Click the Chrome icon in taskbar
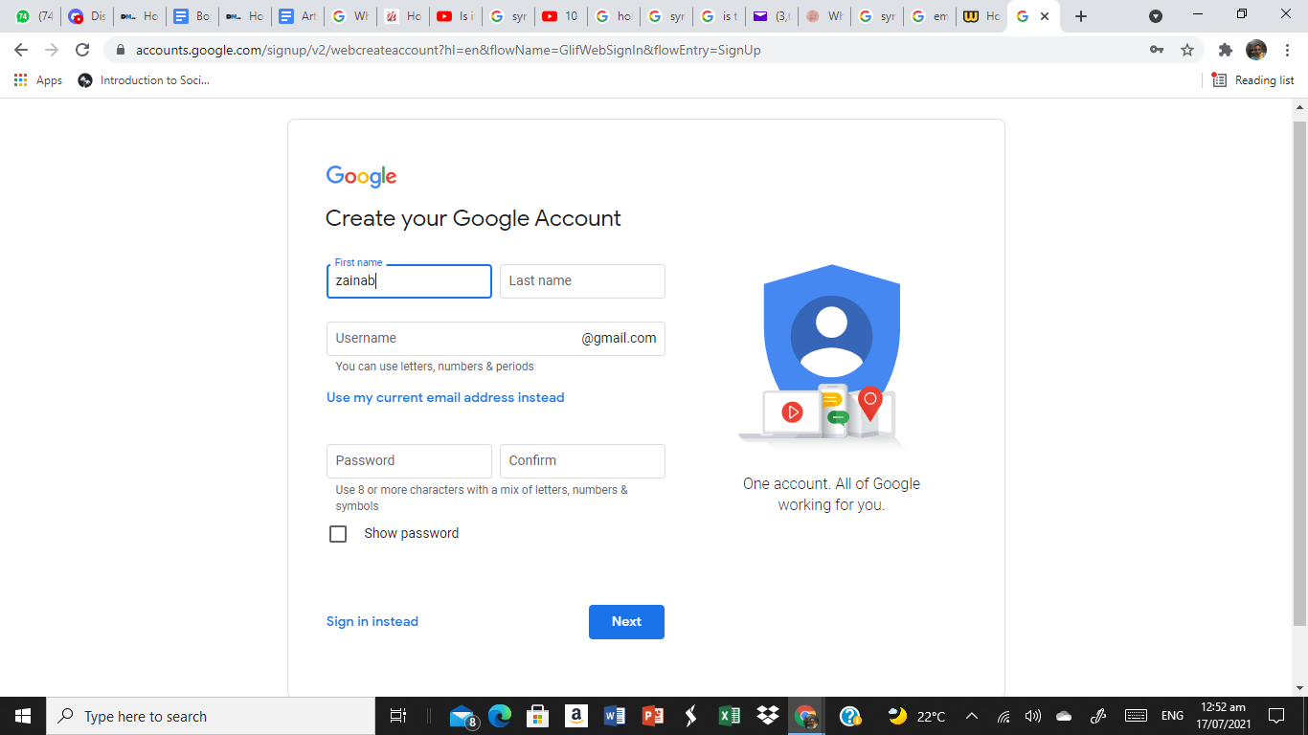Image resolution: width=1308 pixels, height=735 pixels. click(x=806, y=716)
